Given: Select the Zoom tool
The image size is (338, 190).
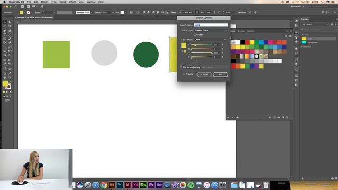Looking at the screenshot, I should [x=10, y=78].
